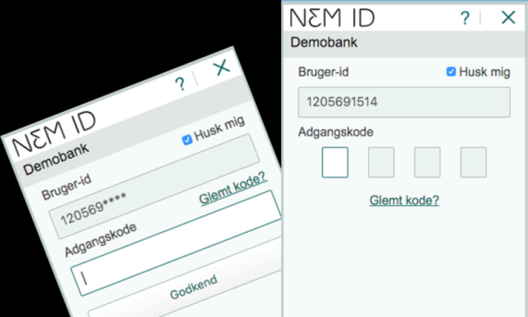Focus the first Adgangskode digit box
528x317 pixels.
335,162
